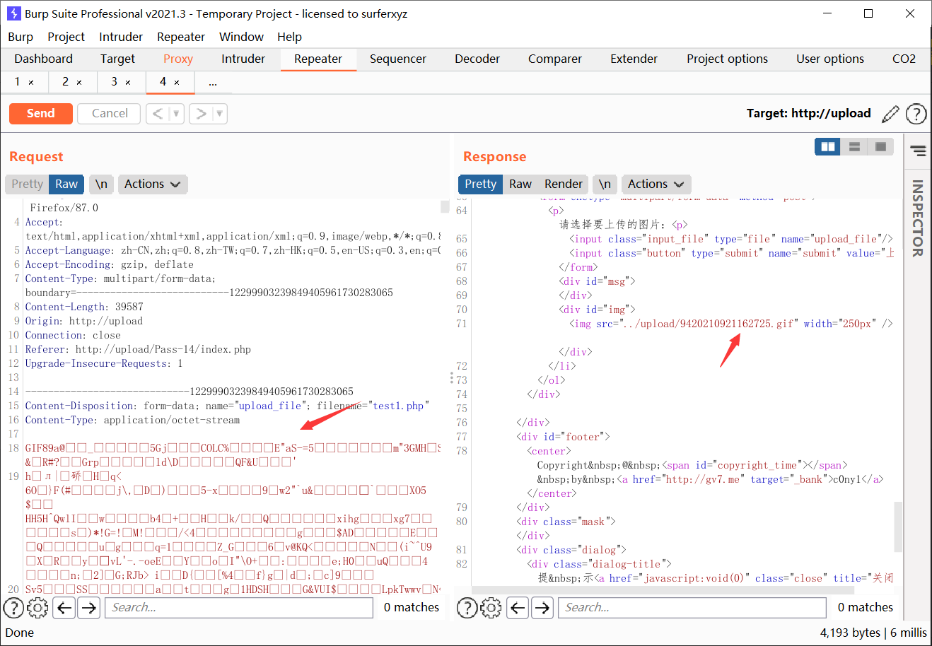This screenshot has width=932, height=646.
Task: Switch to the Proxy tab
Action: pos(178,59)
